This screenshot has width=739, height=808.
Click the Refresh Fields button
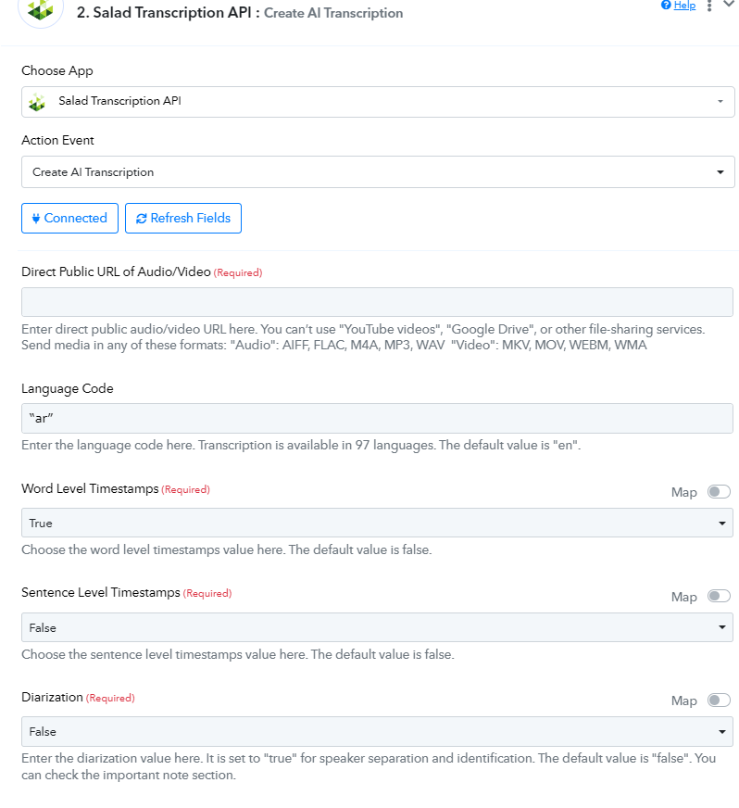pos(183,218)
